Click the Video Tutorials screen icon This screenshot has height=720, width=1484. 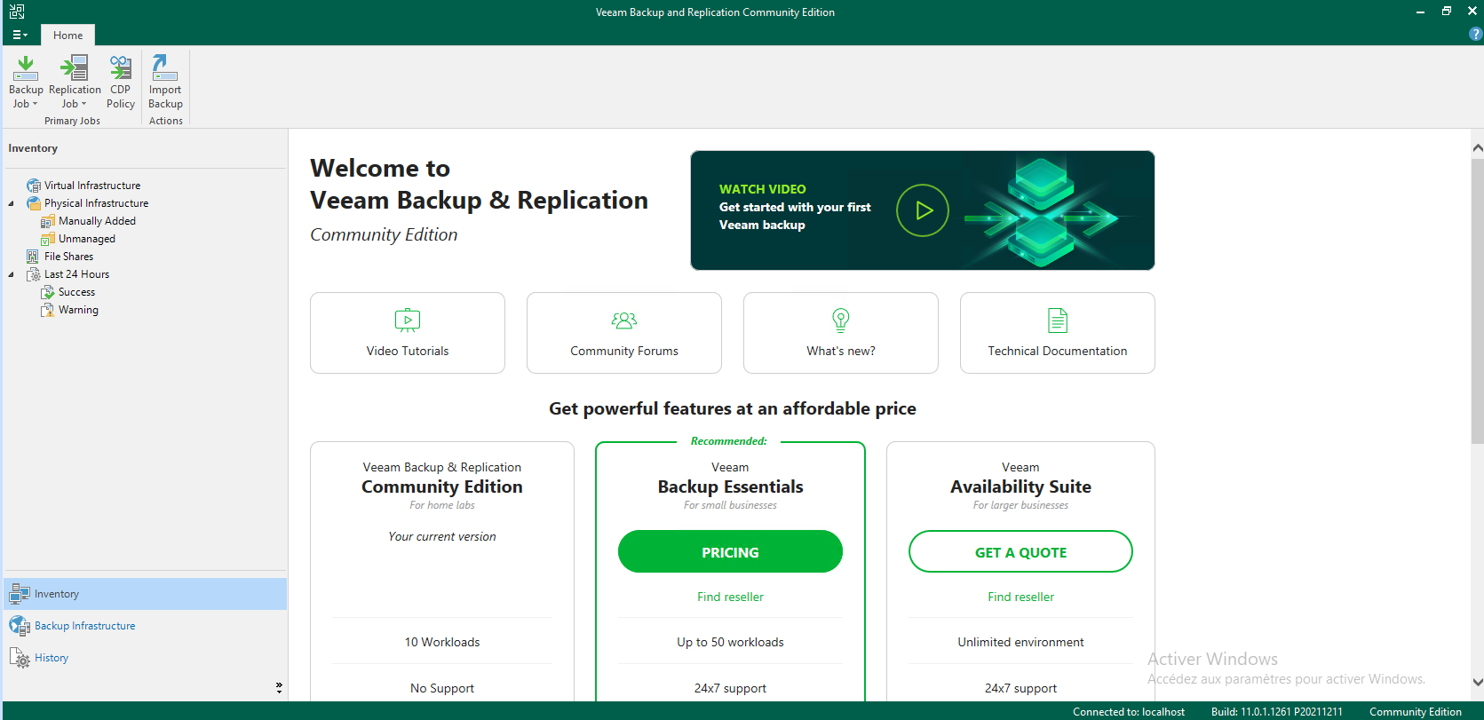tap(408, 320)
